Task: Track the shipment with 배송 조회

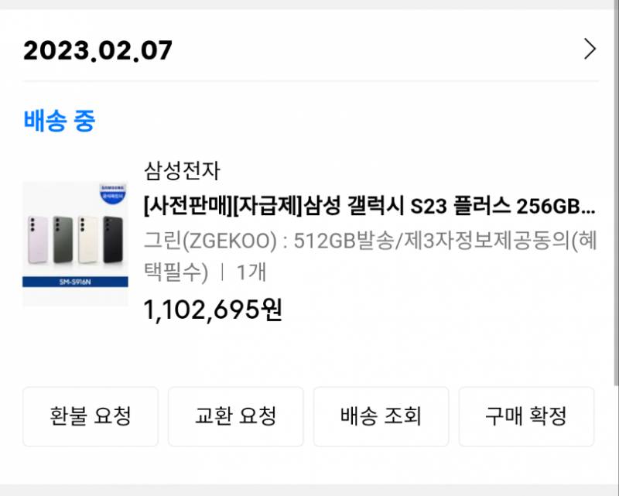Action: (381, 416)
